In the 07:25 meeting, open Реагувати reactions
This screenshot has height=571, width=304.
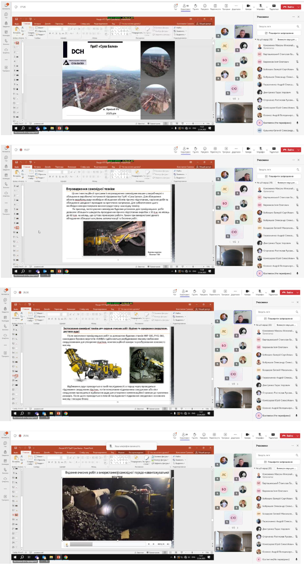205,7
